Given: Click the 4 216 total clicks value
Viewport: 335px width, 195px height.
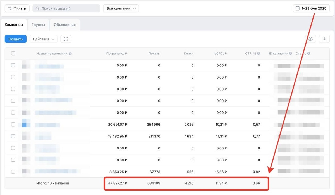Looking at the screenshot, I should [x=189, y=183].
